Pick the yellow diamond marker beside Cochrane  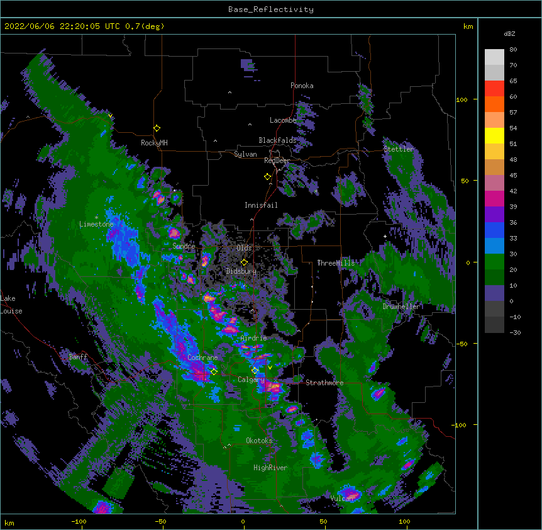tap(214, 372)
